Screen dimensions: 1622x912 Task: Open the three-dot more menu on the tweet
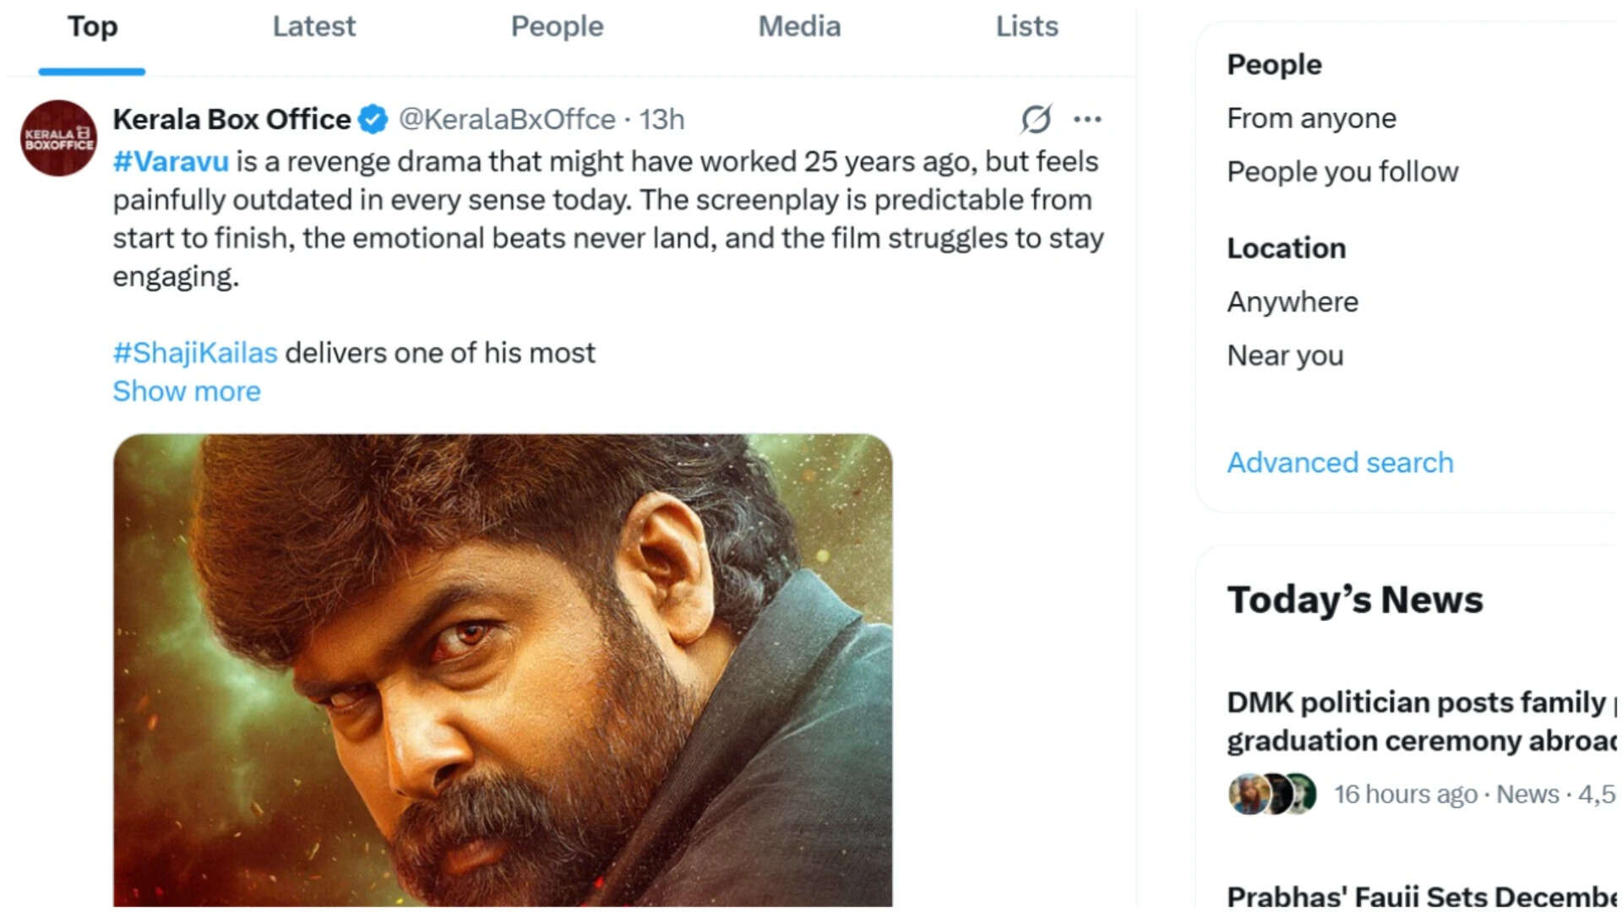[x=1087, y=119]
